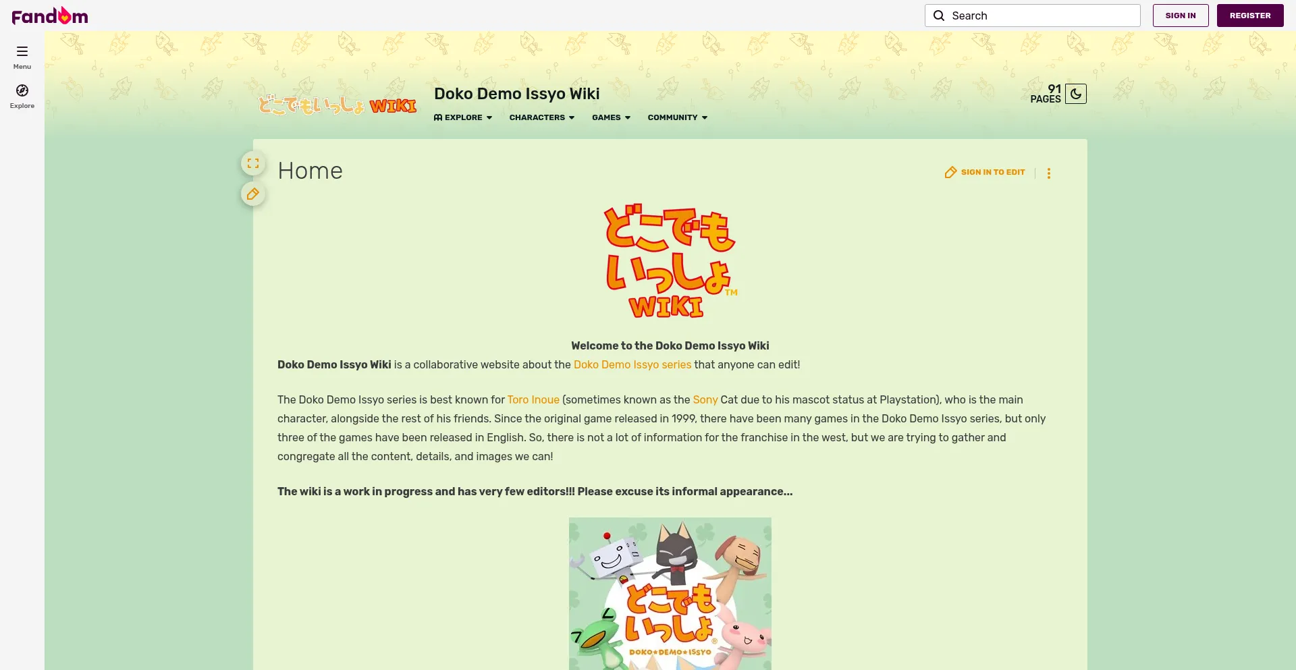Open the three-dot more actions menu
The height and width of the screenshot is (670, 1296).
click(x=1049, y=173)
